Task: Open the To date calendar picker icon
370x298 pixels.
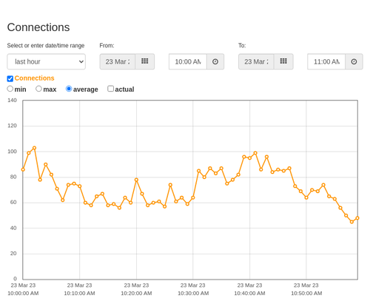Action: (x=283, y=61)
